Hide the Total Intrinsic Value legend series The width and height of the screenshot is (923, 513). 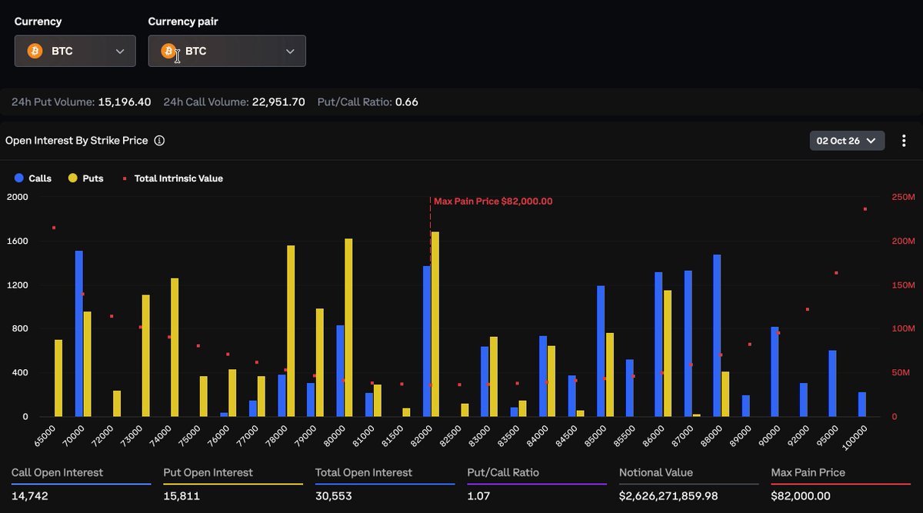pos(172,178)
